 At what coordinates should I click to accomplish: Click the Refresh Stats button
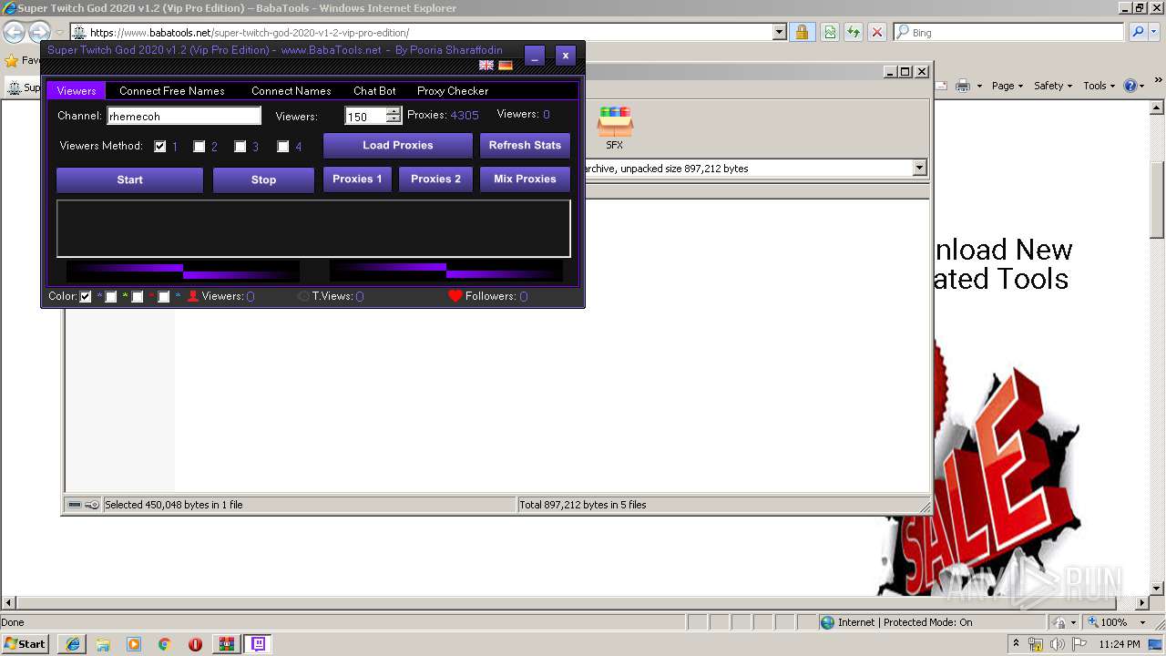[525, 146]
